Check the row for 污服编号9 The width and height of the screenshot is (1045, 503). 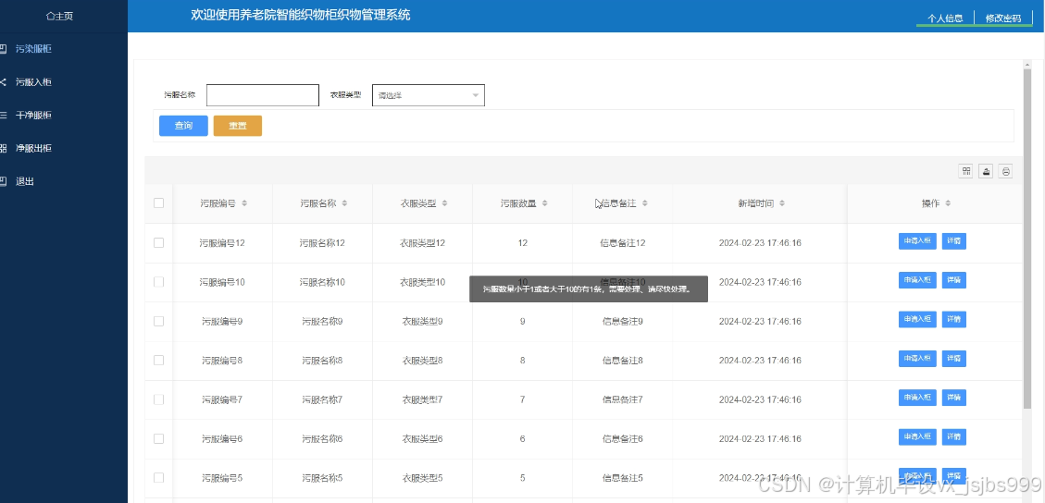[158, 322]
